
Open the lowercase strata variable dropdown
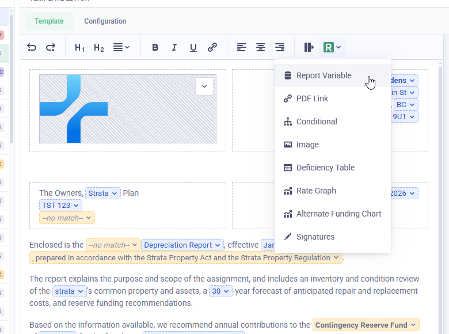(69, 291)
